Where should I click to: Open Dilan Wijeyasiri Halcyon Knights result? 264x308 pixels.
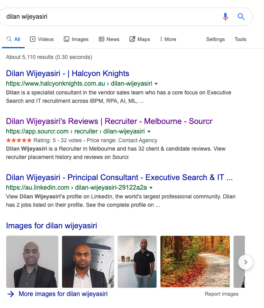68,73
